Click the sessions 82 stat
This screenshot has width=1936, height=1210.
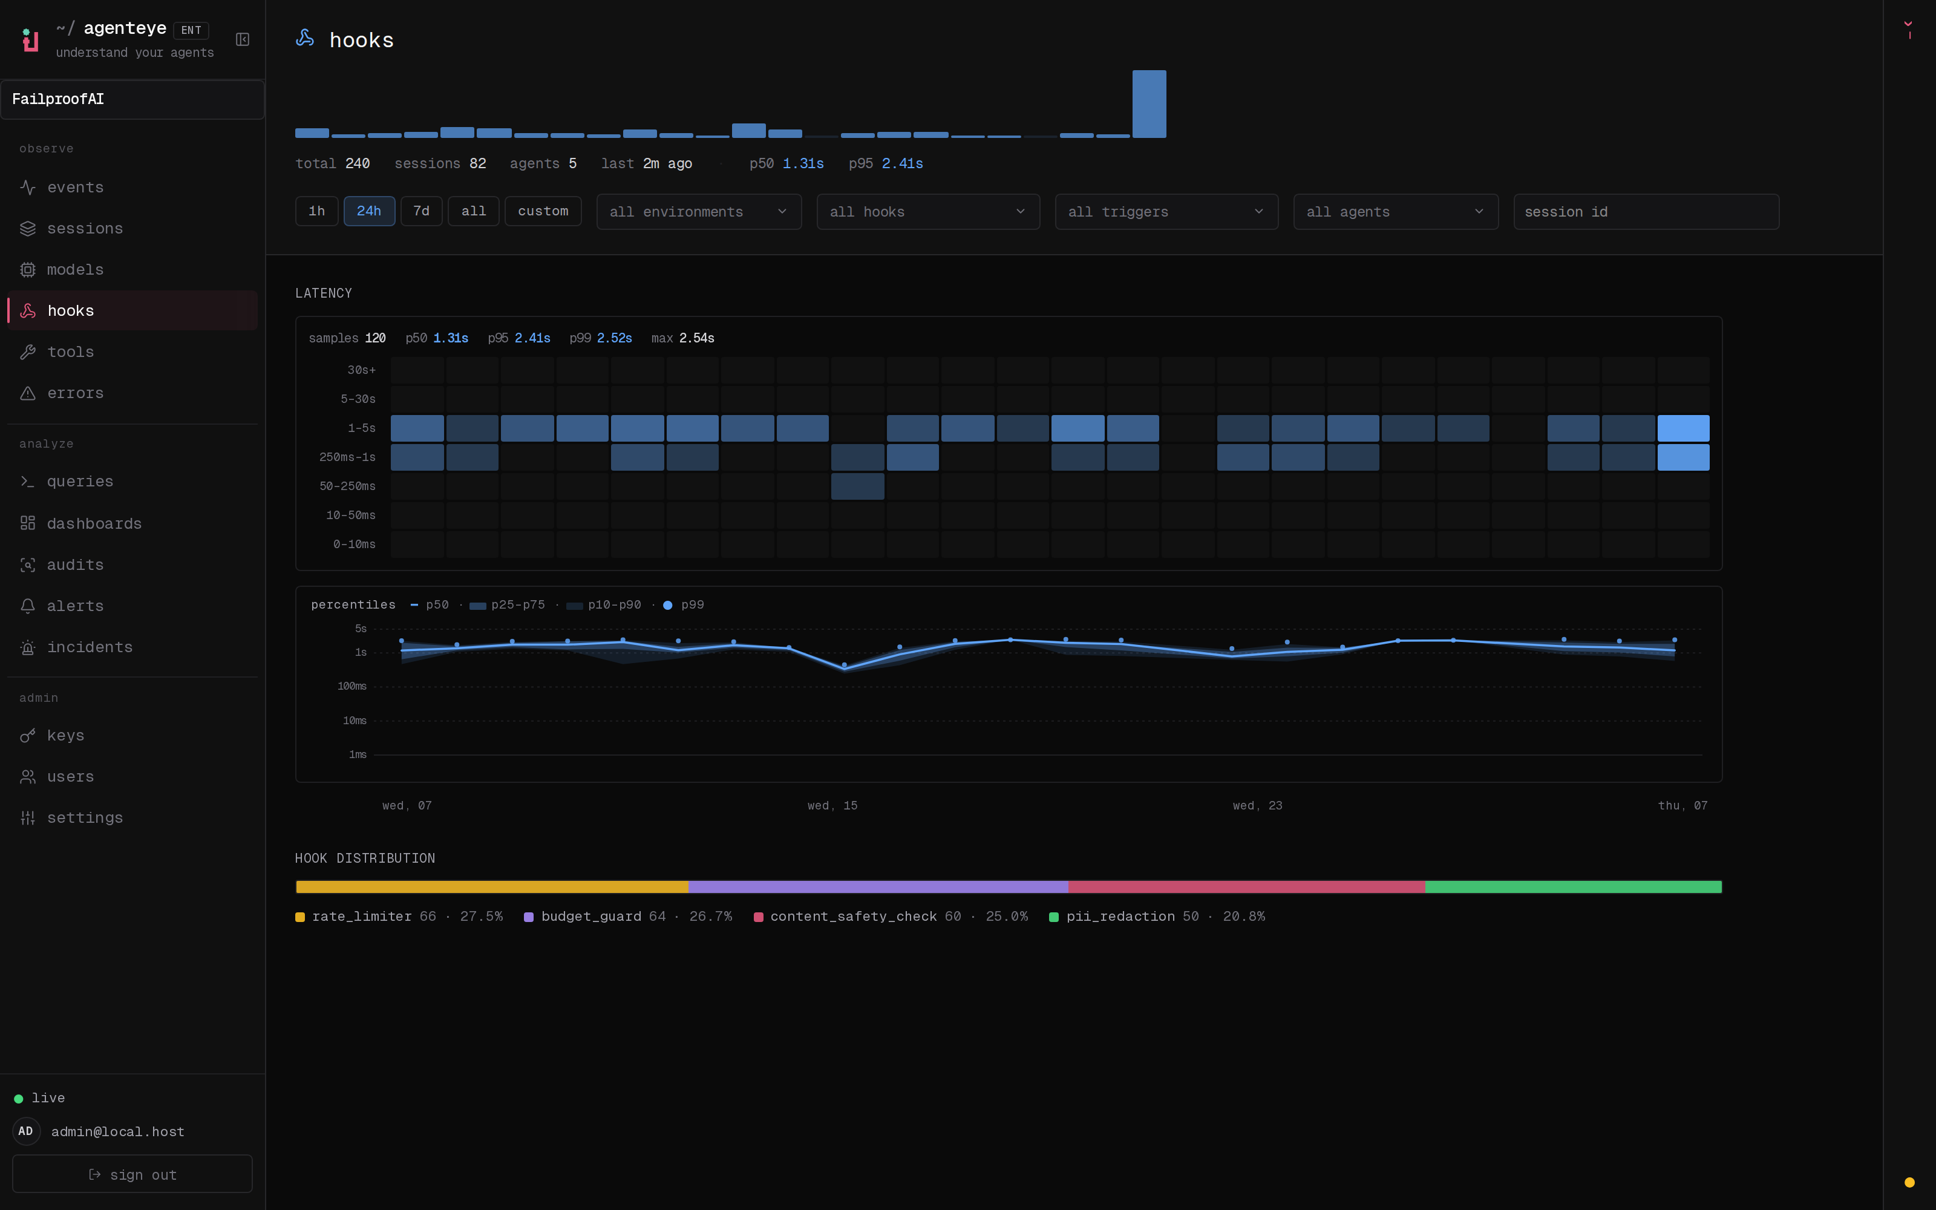pyautogui.click(x=440, y=163)
